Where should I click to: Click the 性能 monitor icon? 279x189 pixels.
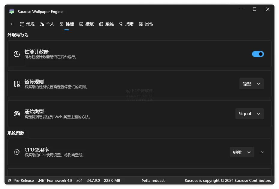[x=61, y=24]
